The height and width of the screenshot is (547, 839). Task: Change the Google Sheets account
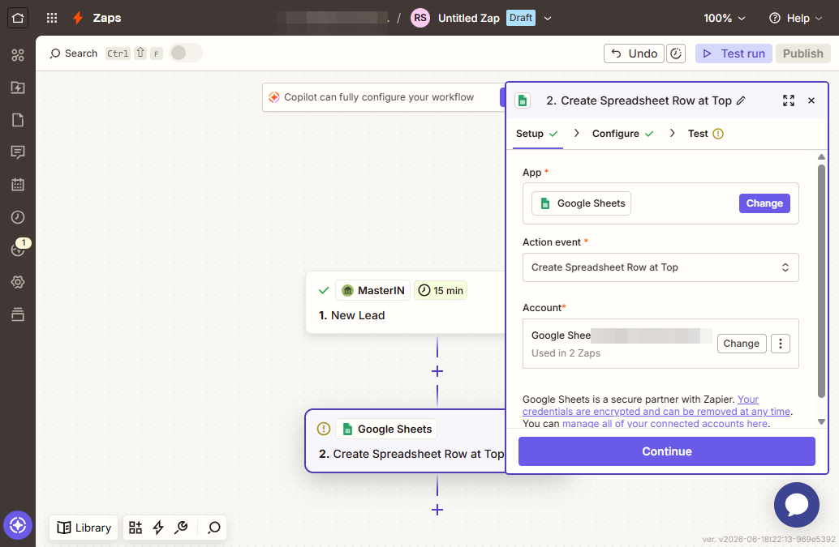pyautogui.click(x=741, y=344)
